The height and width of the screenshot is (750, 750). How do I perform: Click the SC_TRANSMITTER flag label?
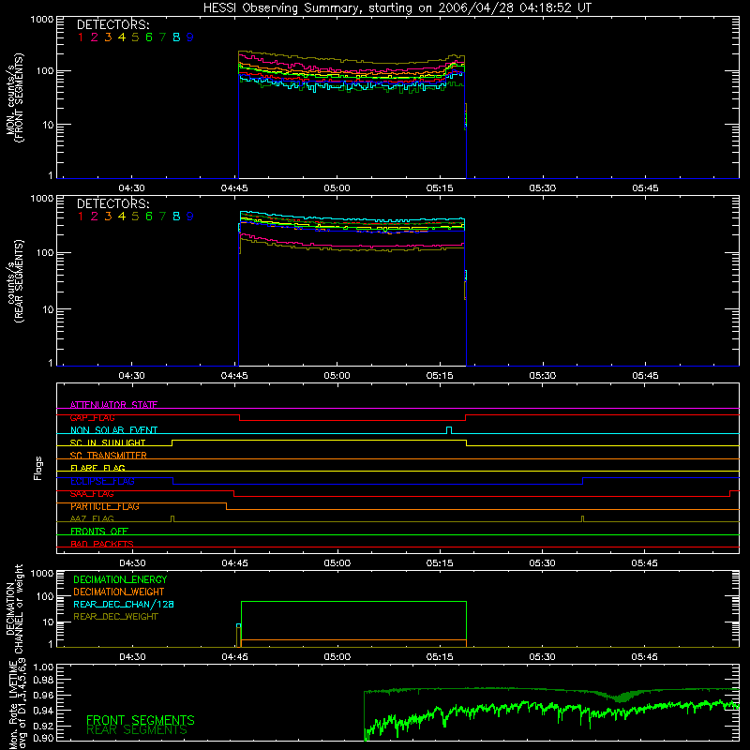pos(109,456)
